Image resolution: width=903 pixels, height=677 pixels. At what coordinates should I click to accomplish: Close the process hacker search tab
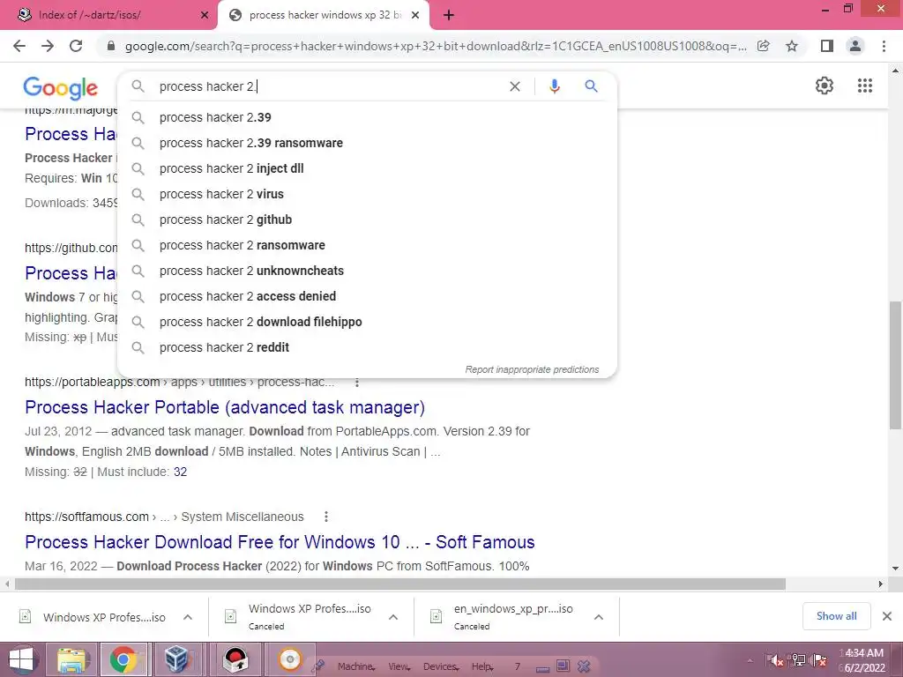click(x=415, y=16)
